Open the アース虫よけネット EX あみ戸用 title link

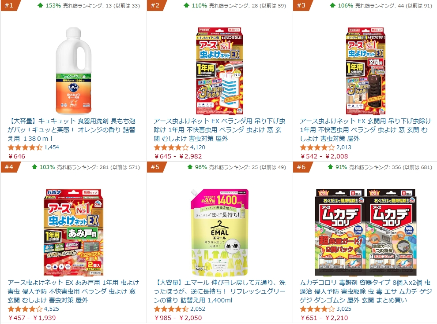pos(73,291)
